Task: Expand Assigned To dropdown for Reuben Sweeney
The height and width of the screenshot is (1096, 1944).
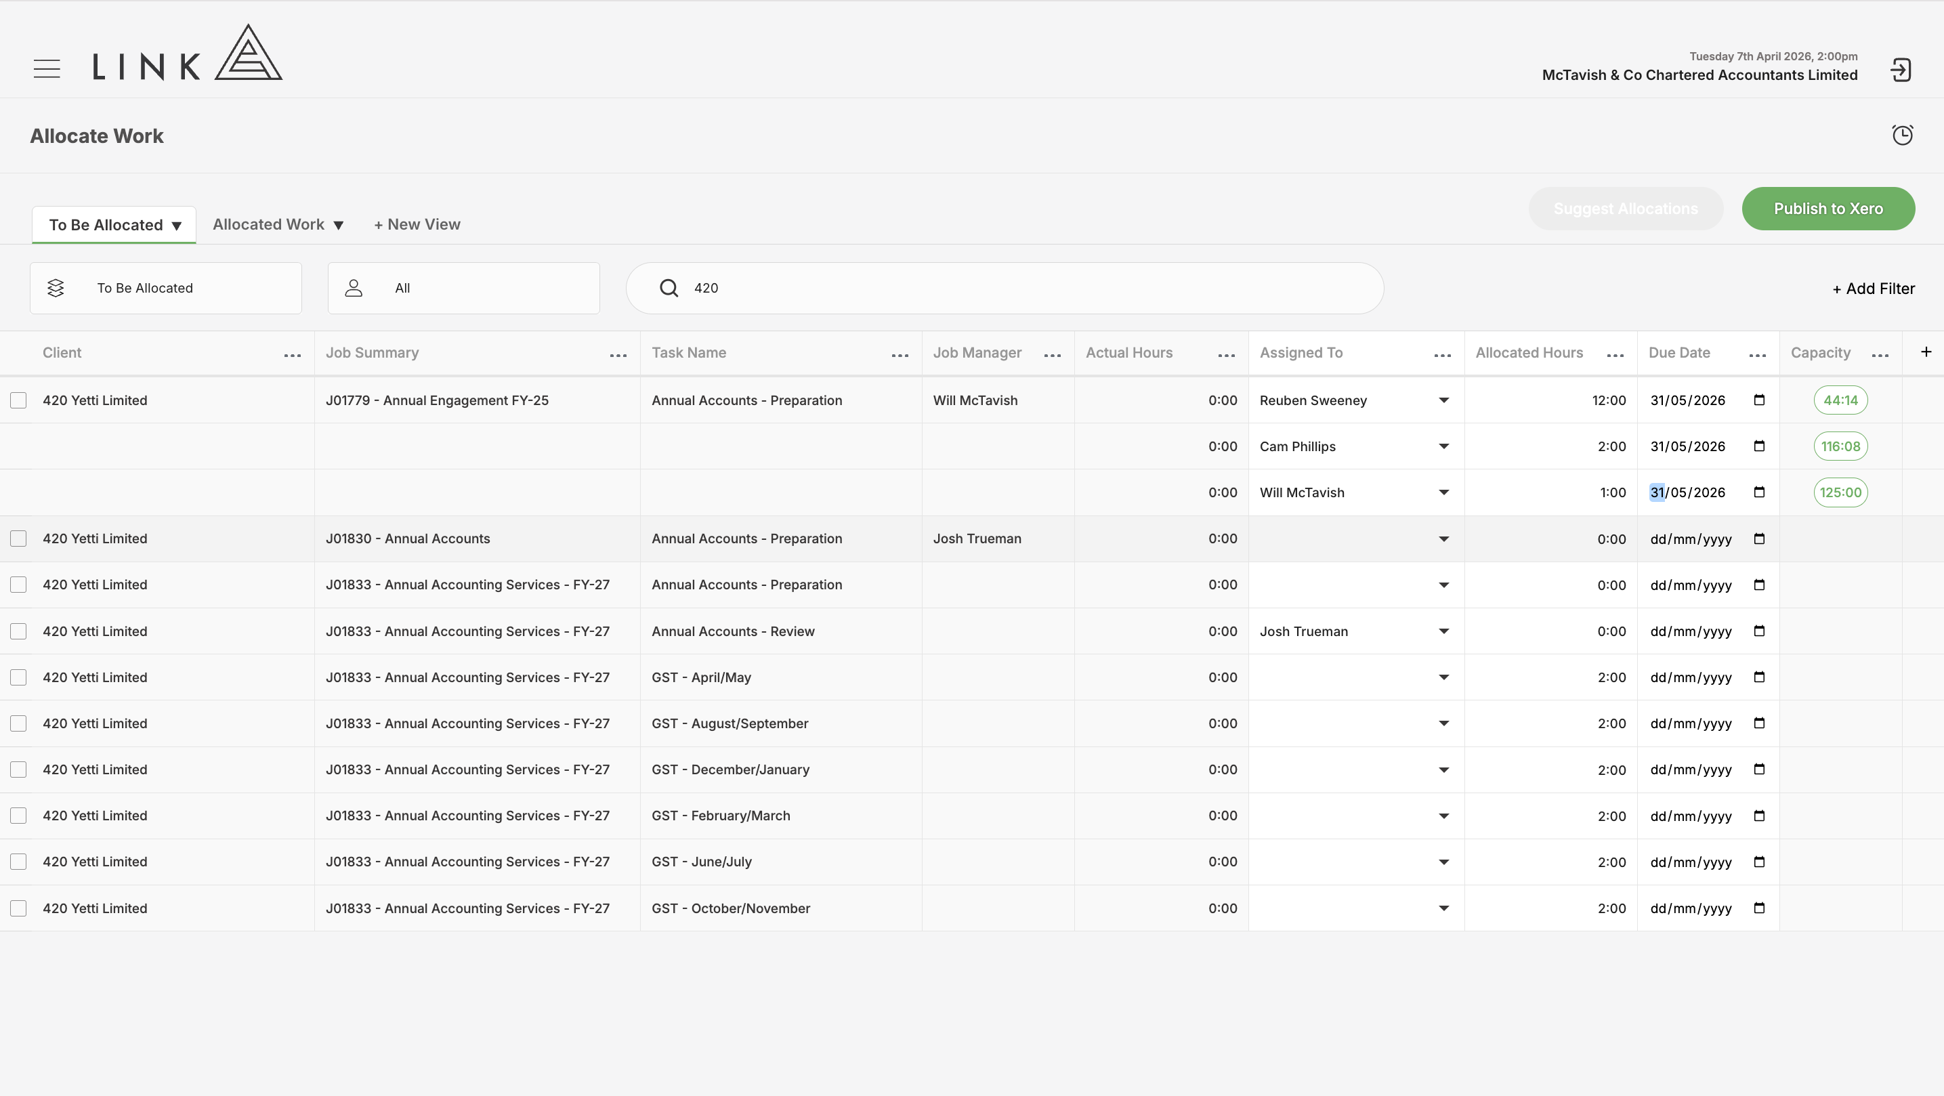Action: pyautogui.click(x=1443, y=400)
